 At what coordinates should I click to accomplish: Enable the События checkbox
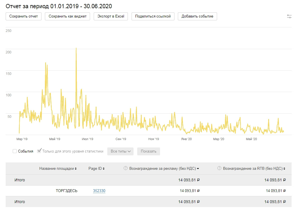(15, 151)
